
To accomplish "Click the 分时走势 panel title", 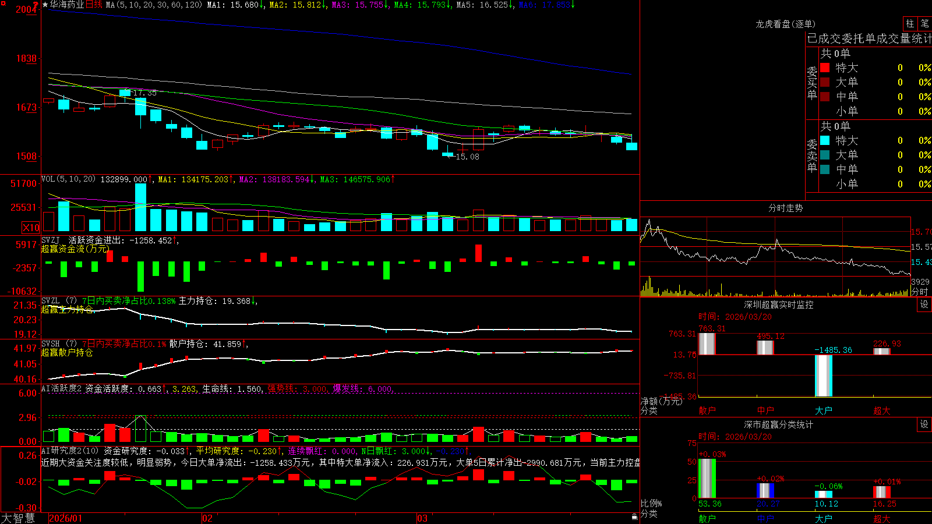I will pyautogui.click(x=785, y=208).
